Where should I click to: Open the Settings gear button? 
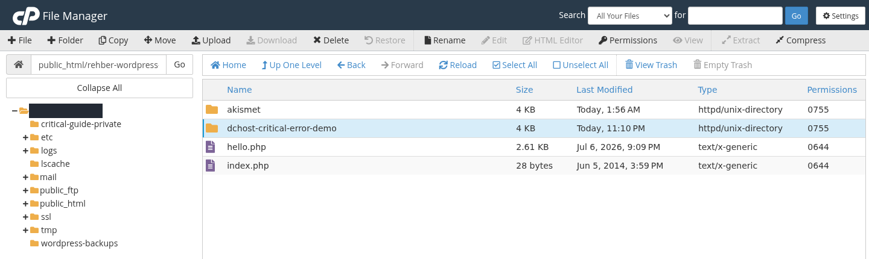[841, 16]
